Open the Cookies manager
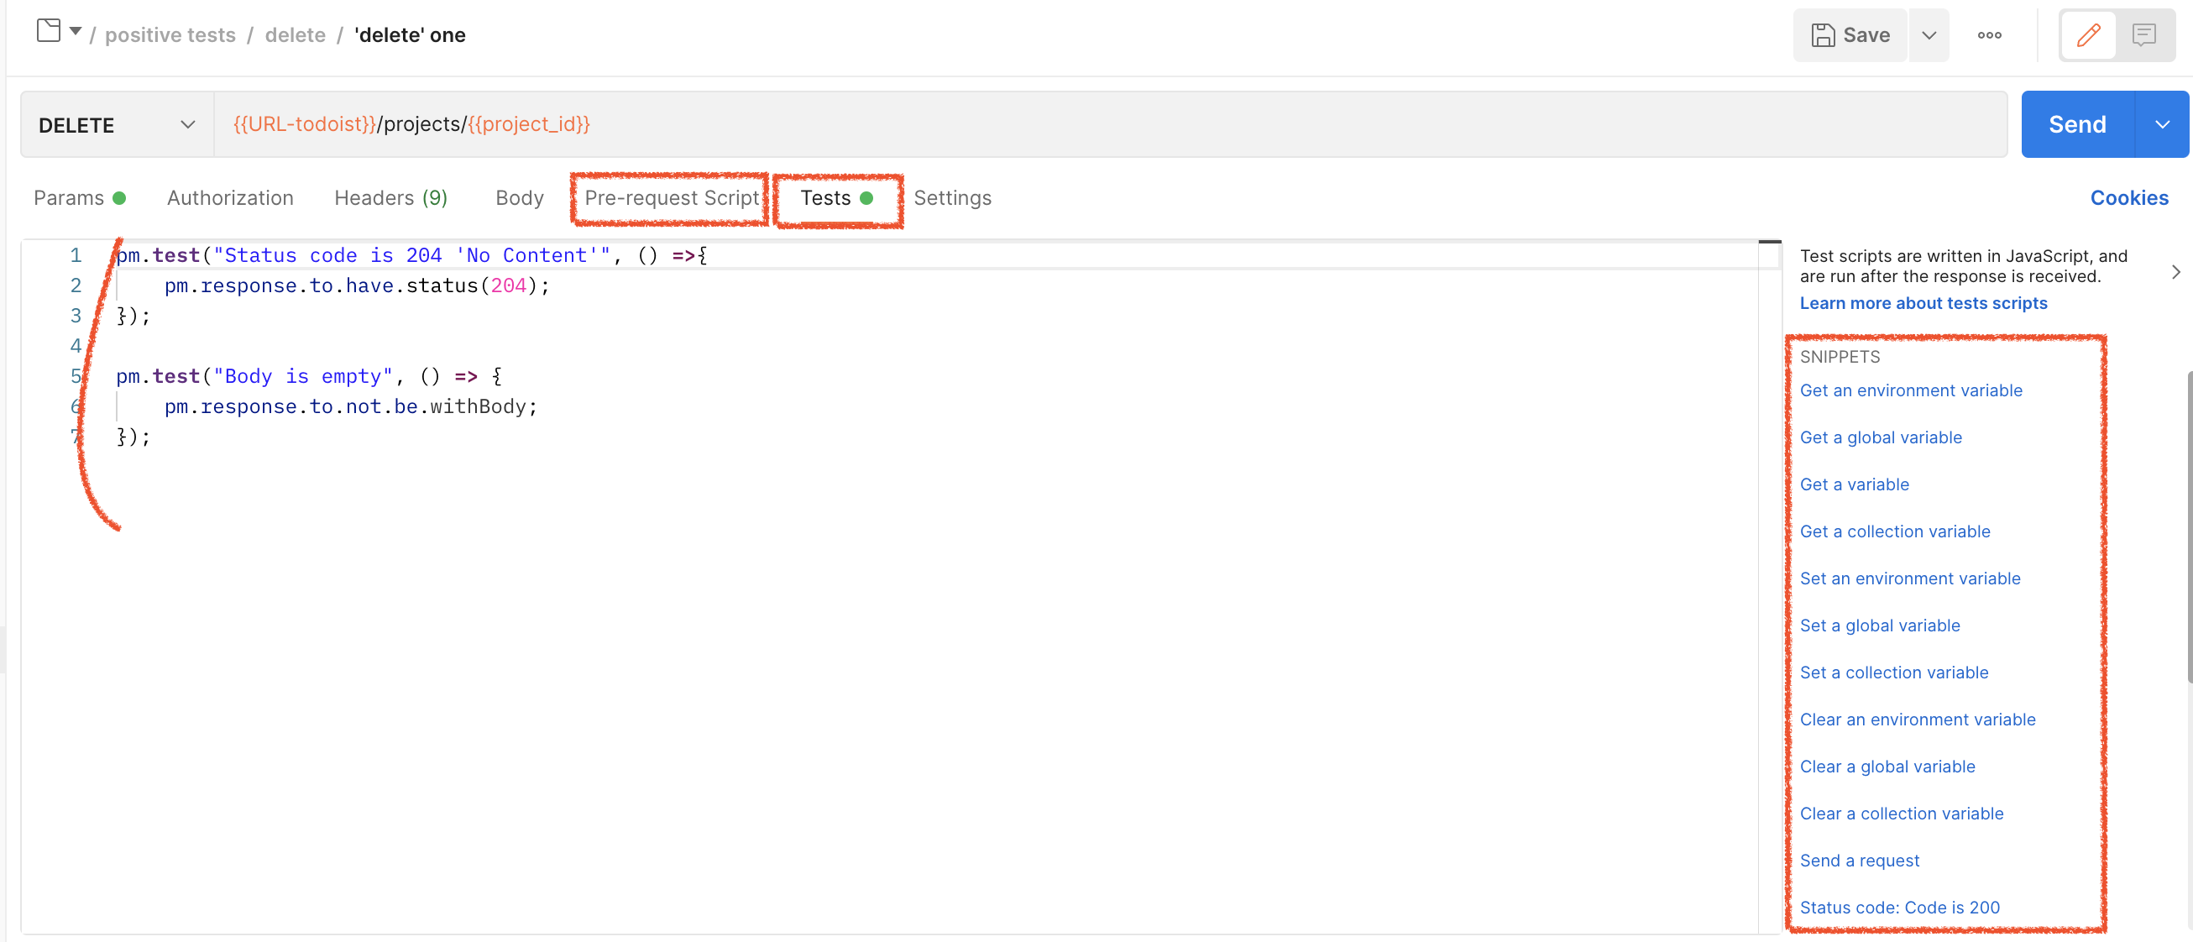This screenshot has width=2193, height=942. [2129, 197]
